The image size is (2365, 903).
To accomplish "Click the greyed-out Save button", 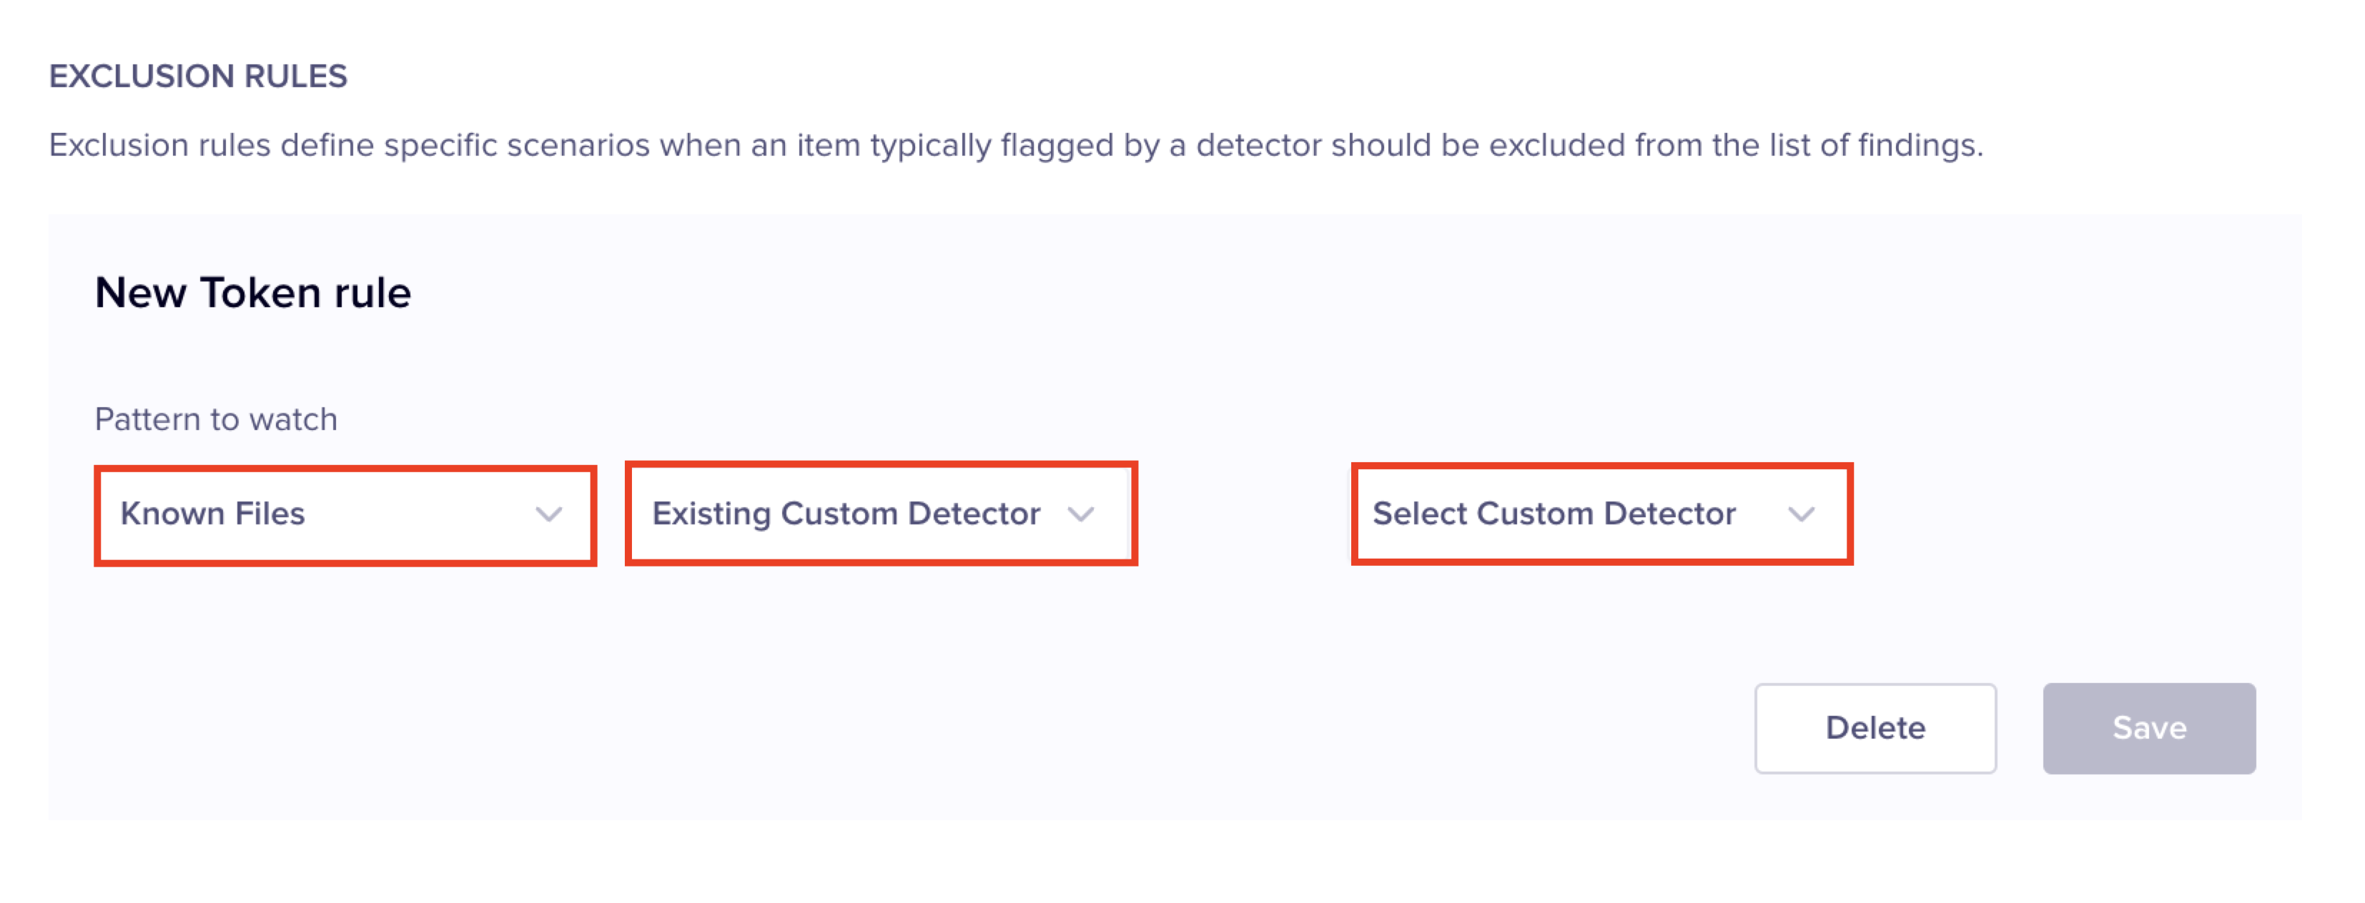I will click(x=2148, y=728).
